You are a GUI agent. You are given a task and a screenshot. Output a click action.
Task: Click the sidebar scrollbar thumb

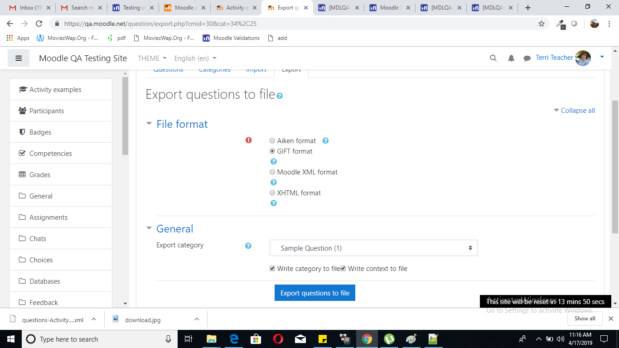click(x=125, y=116)
